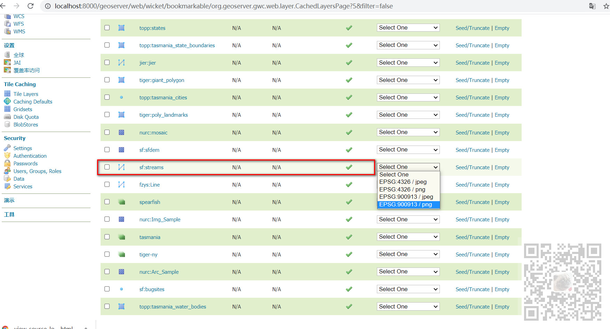Open Seed/Truncate for spearfish
The image size is (610, 329).
click(473, 202)
